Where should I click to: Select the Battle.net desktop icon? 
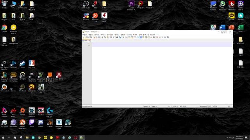[13, 64]
